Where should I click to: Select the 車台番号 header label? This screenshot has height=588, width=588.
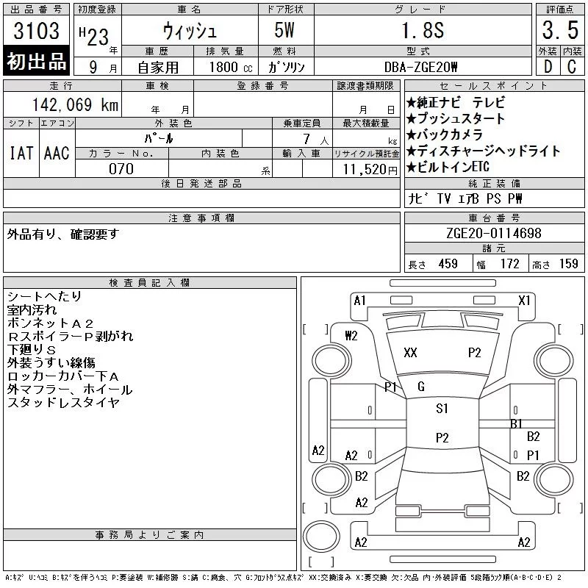point(494,218)
